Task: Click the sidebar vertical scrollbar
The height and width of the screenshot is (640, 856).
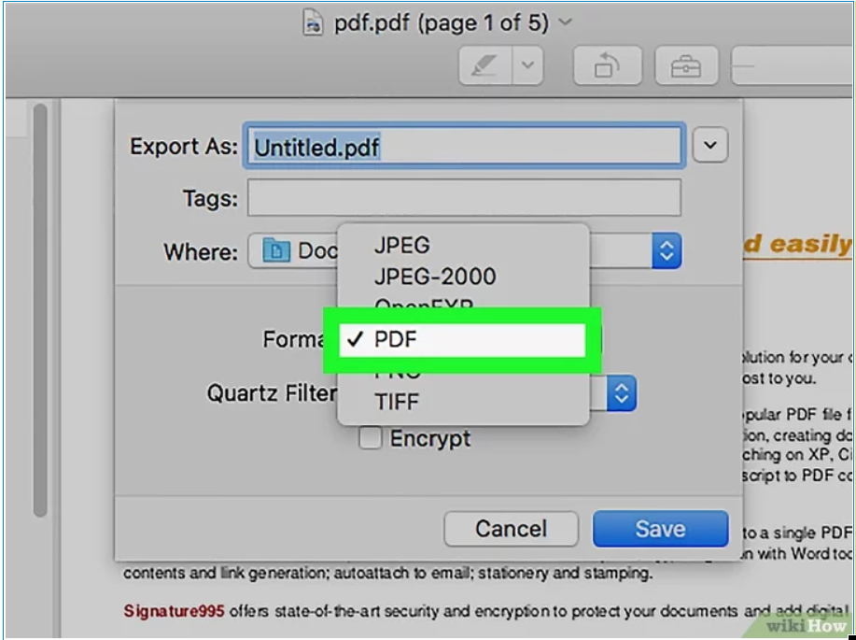Action: click(40, 309)
